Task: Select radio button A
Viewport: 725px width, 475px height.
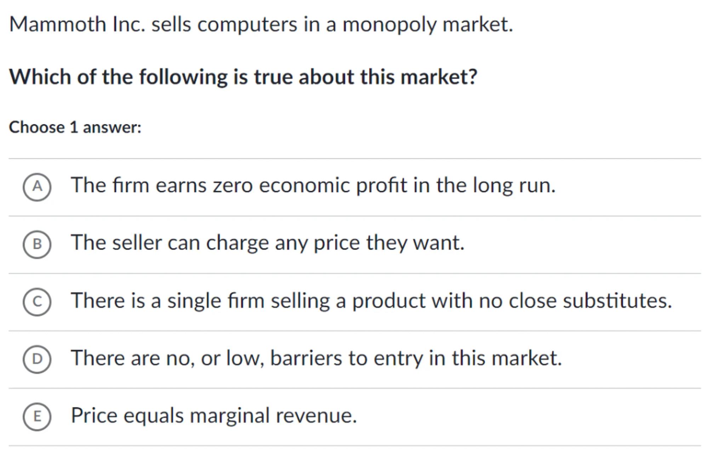Action: coord(37,187)
